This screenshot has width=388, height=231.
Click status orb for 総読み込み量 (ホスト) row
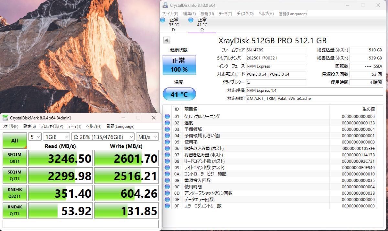[167, 149]
